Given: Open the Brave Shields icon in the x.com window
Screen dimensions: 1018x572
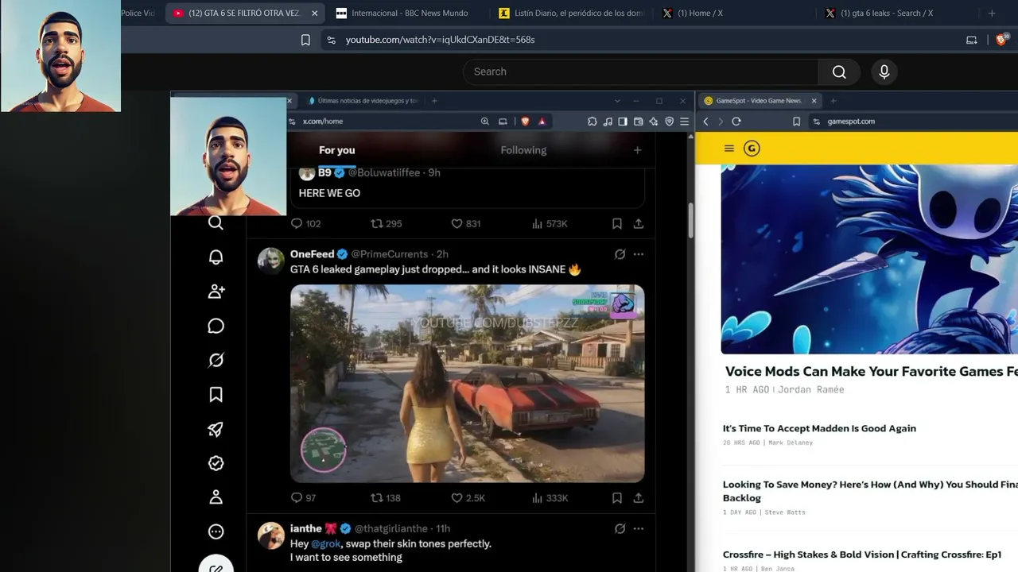Looking at the screenshot, I should 525,122.
